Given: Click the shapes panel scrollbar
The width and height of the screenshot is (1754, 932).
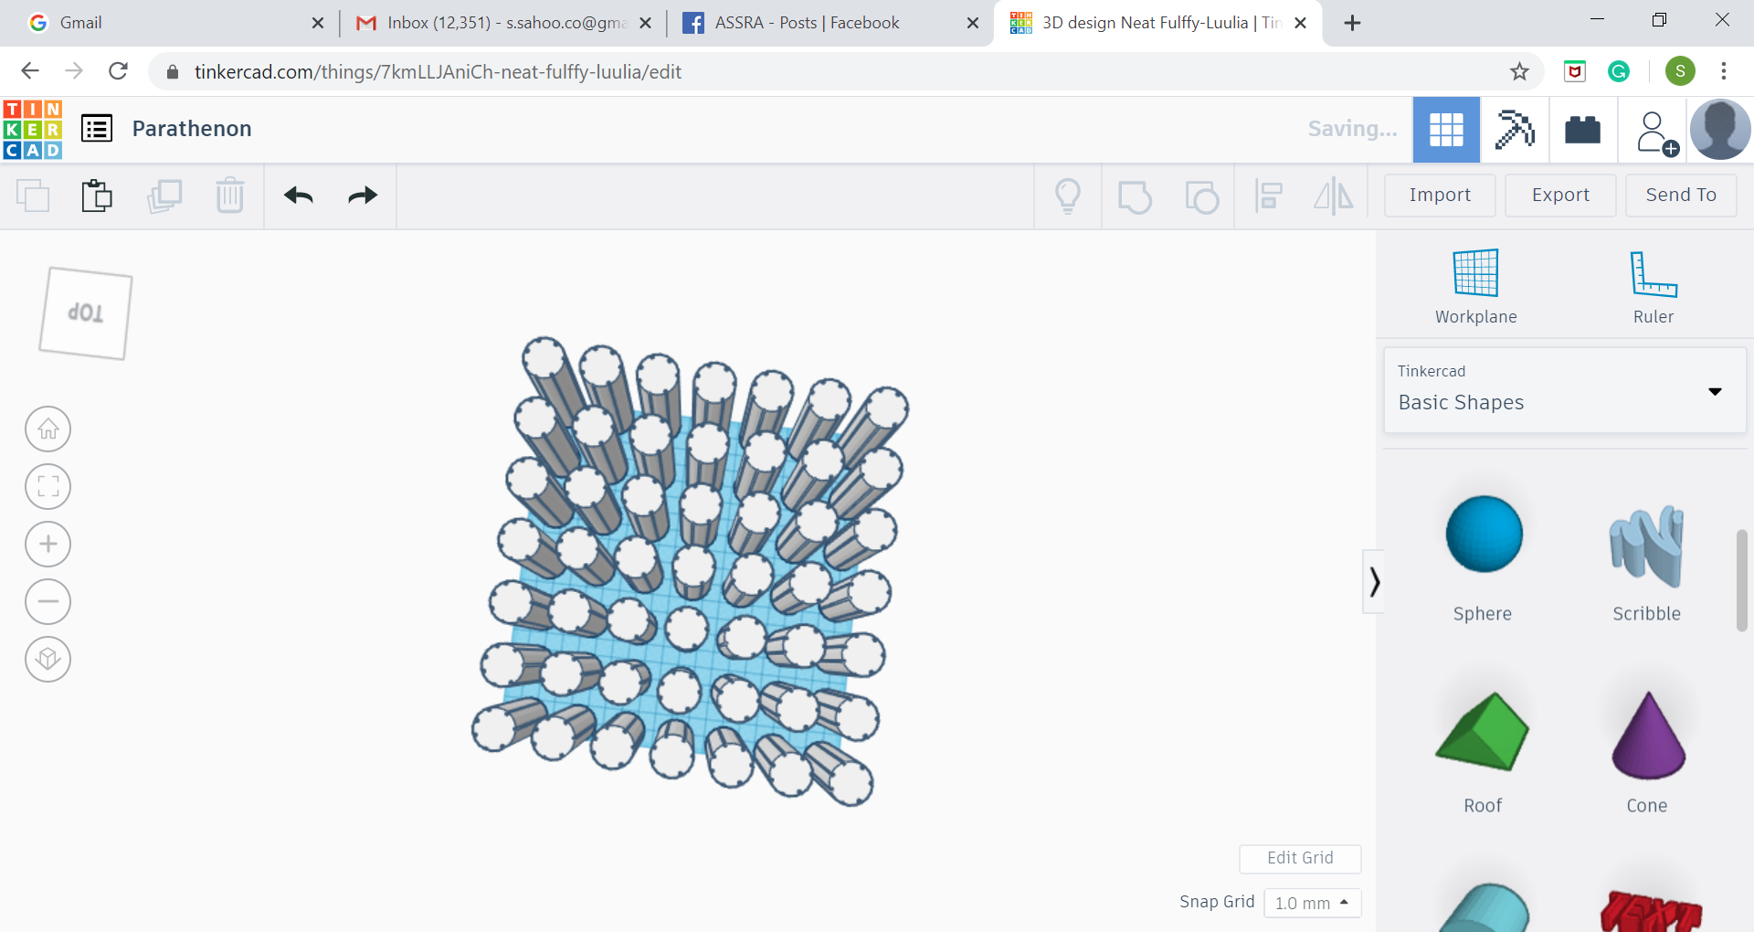Looking at the screenshot, I should (1741, 579).
